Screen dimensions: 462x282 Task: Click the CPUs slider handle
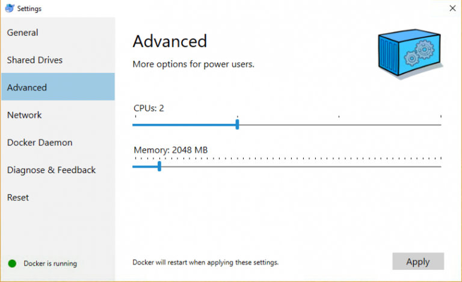[238, 124]
